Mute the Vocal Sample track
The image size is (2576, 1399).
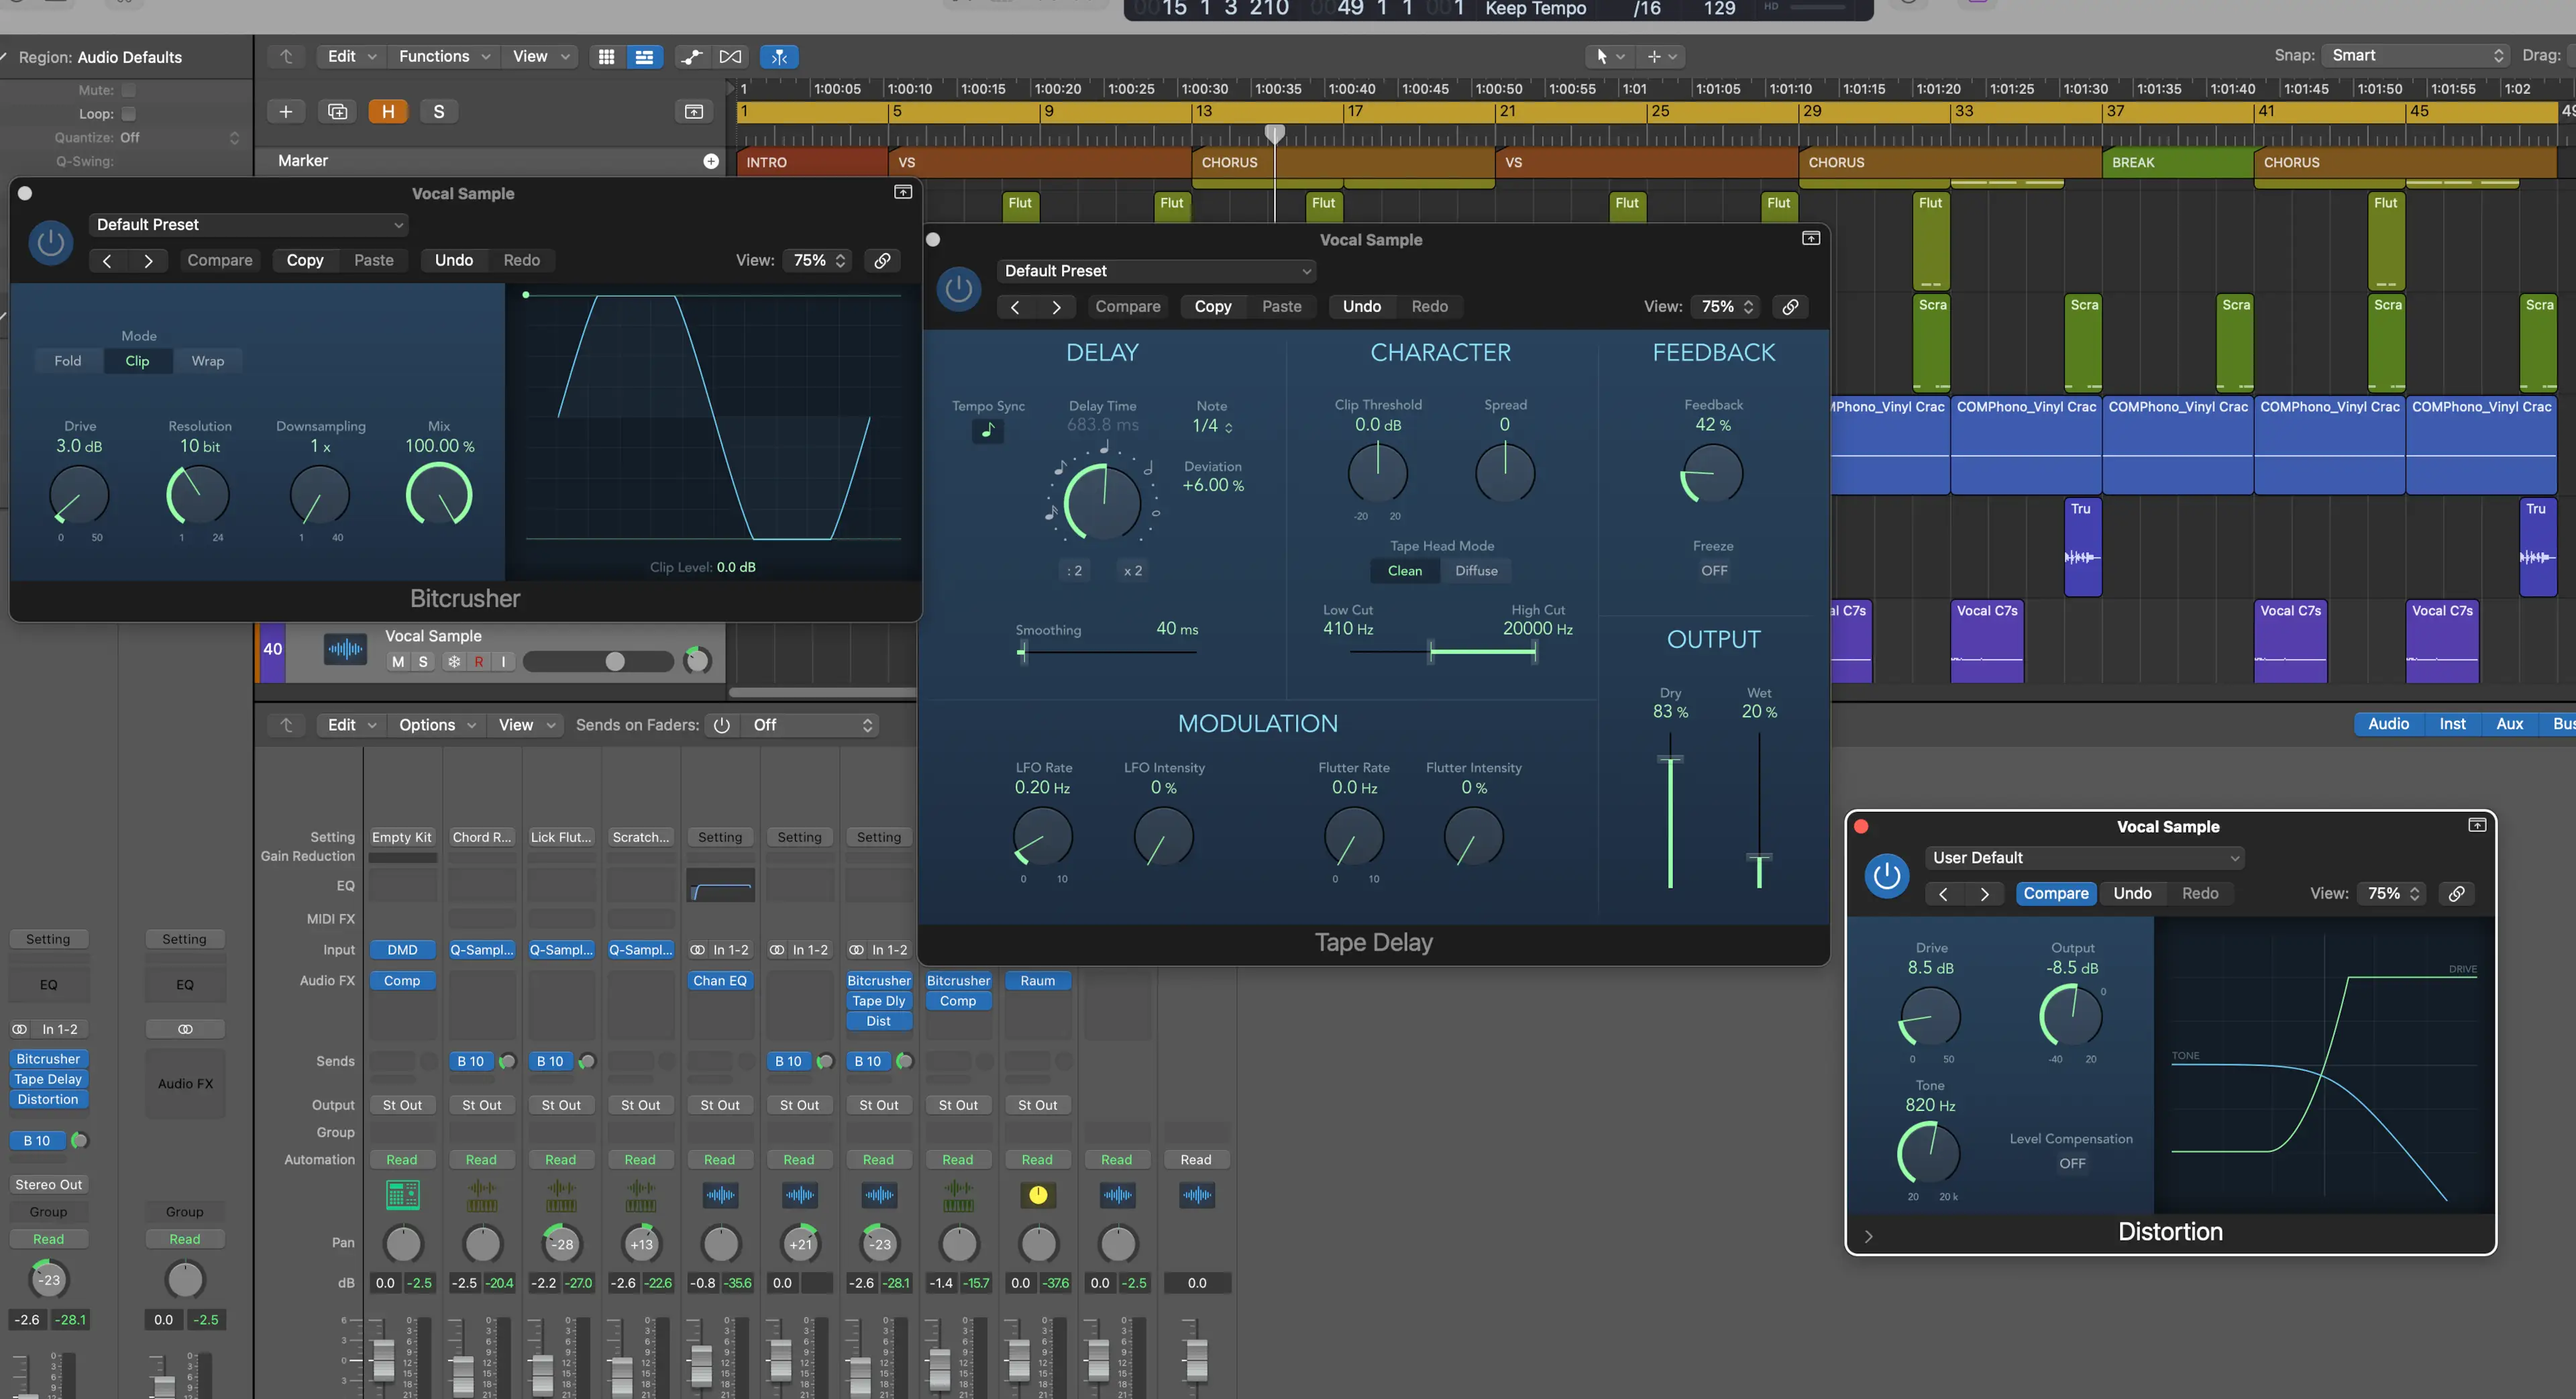tap(398, 662)
